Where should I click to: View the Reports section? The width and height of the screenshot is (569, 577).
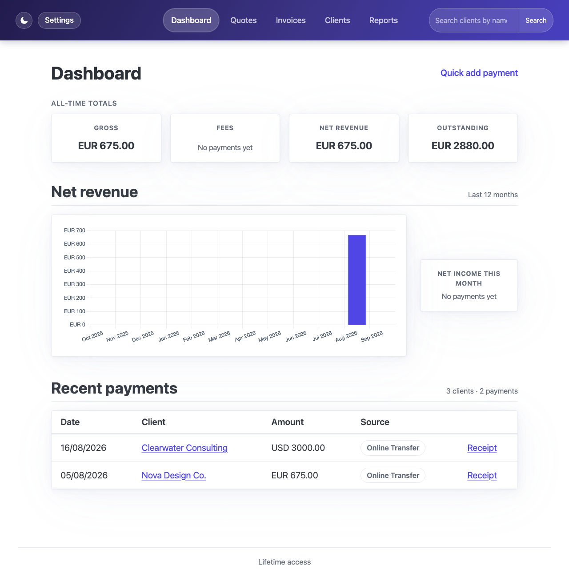click(x=384, y=20)
